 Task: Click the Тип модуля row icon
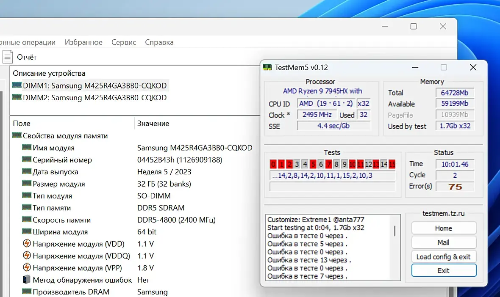[x=27, y=195]
